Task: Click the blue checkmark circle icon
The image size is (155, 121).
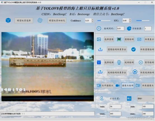Action: 133,49
